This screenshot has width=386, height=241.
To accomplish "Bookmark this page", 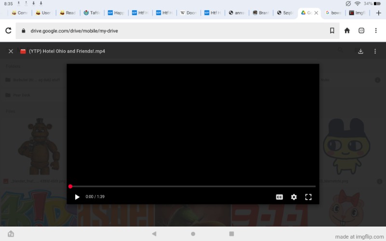I will 332,31.
